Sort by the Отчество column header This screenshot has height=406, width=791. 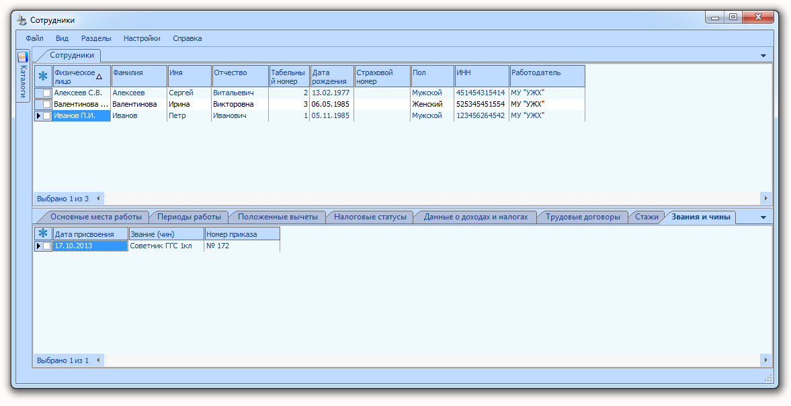240,76
